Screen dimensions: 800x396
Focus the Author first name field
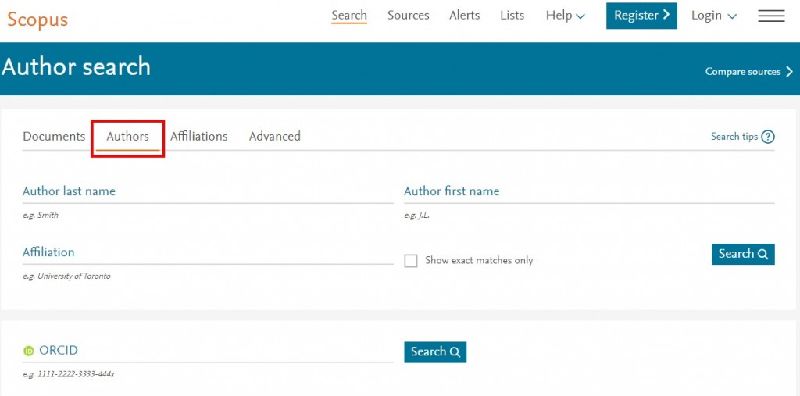click(589, 192)
